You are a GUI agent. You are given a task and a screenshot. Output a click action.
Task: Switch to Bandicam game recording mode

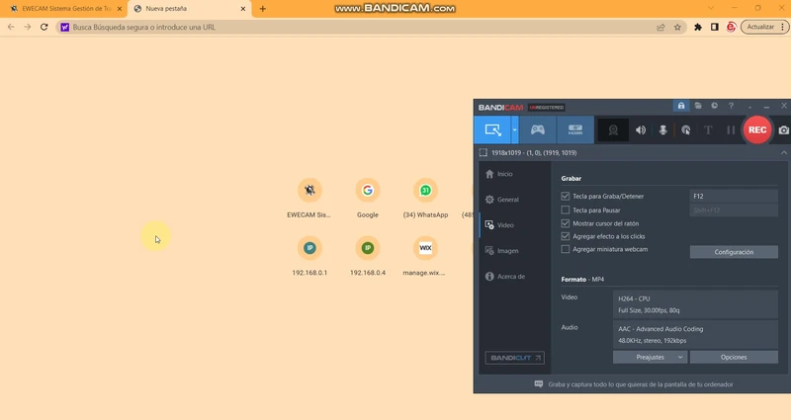537,130
